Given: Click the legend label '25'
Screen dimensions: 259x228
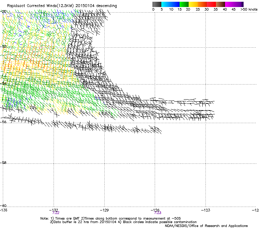Looking at the screenshot, I should (x=198, y=9).
